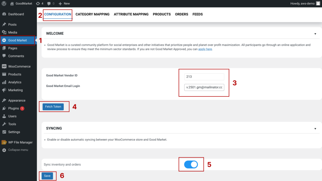
Task: Open the comments bubble icon in admin bar
Action: point(49,3)
